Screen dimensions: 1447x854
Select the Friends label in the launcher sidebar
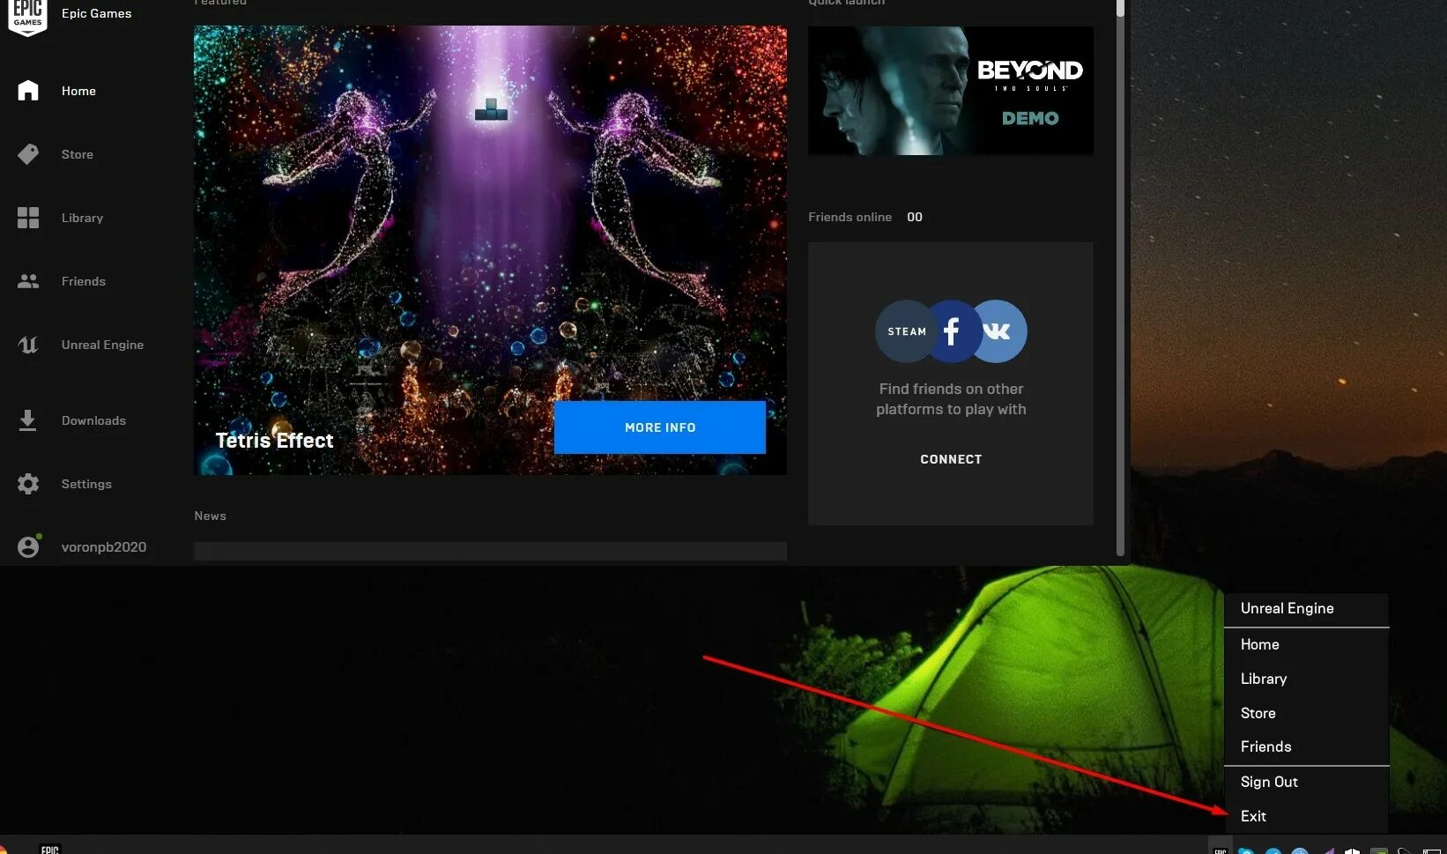click(x=84, y=281)
